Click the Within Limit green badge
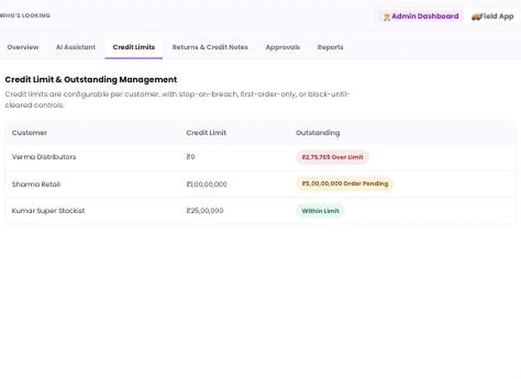The width and height of the screenshot is (521, 379). click(320, 211)
